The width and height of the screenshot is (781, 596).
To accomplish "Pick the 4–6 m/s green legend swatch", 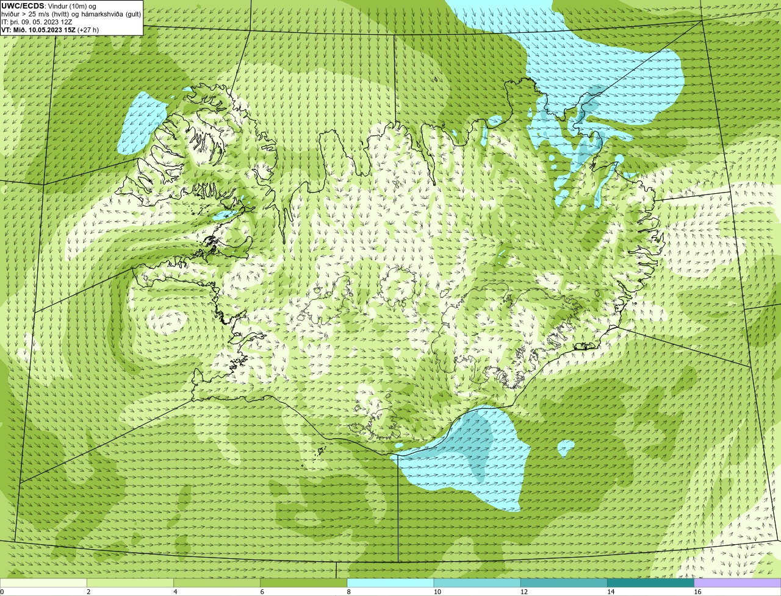I will (217, 583).
